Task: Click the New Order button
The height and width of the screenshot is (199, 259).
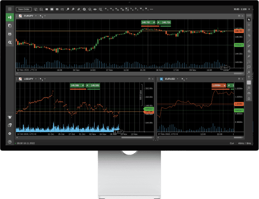Action: [24, 9]
